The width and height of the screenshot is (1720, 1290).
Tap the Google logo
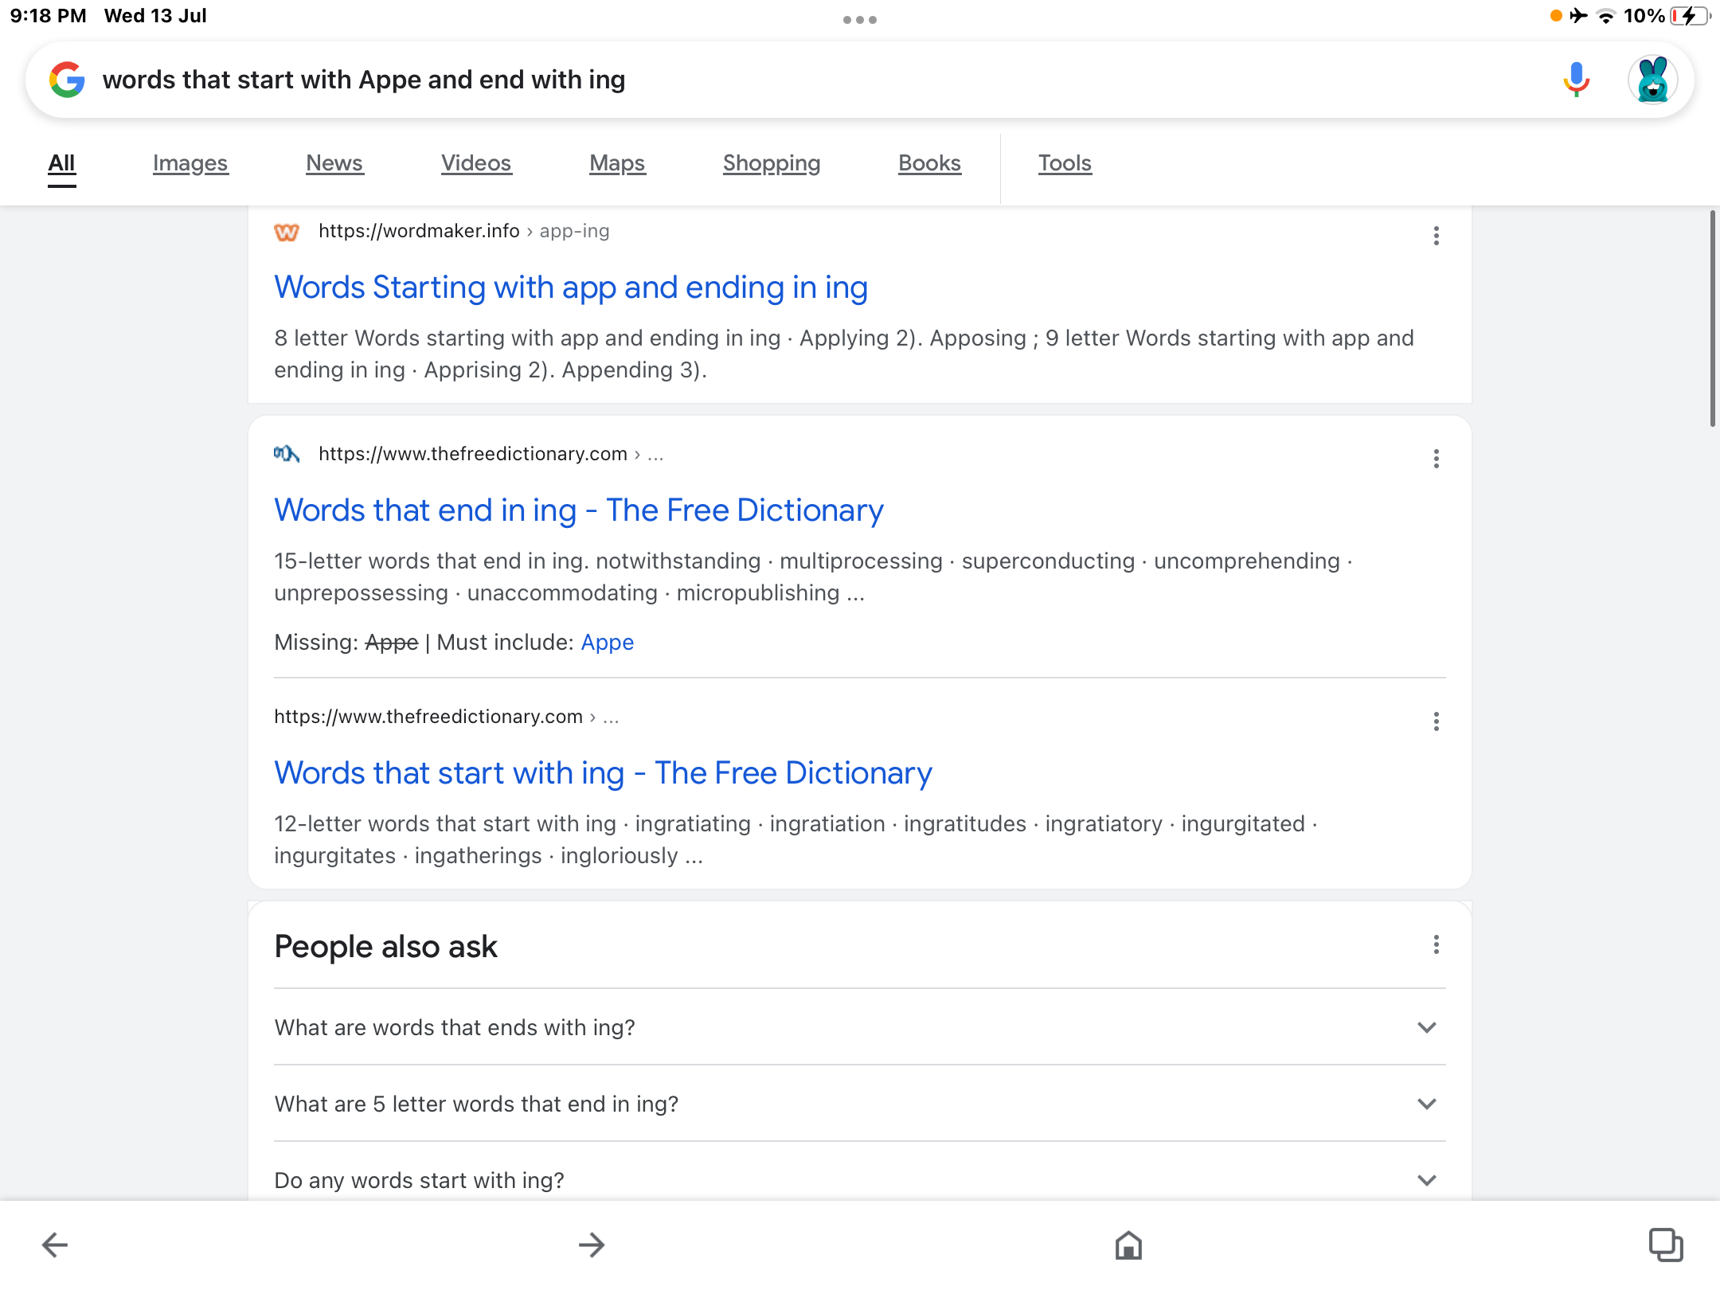67,80
